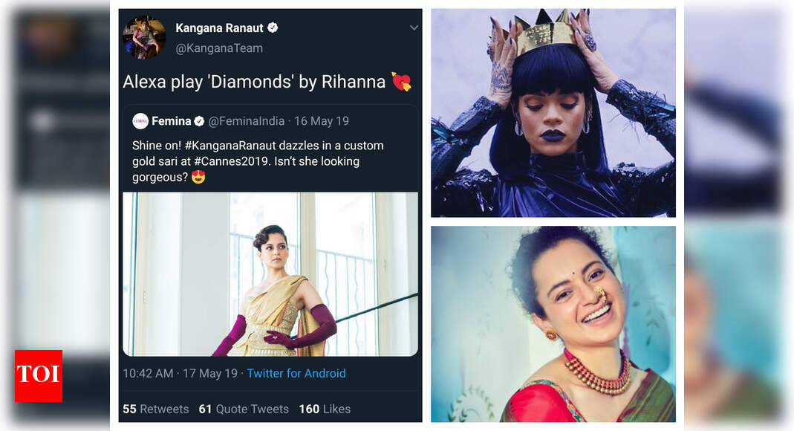Screen dimensions: 794x431
Task: Open the gold sari photo in quoted tweet
Action: tap(270, 273)
